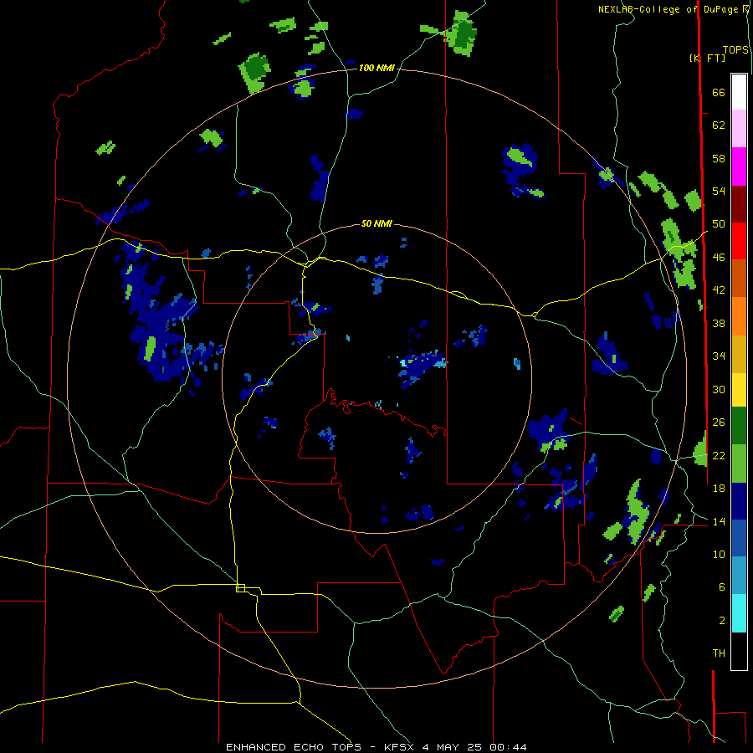Click the 66 label on the scale
The image size is (753, 753).
click(719, 93)
